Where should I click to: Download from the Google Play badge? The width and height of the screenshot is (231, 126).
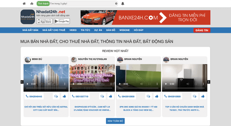tap(62, 21)
